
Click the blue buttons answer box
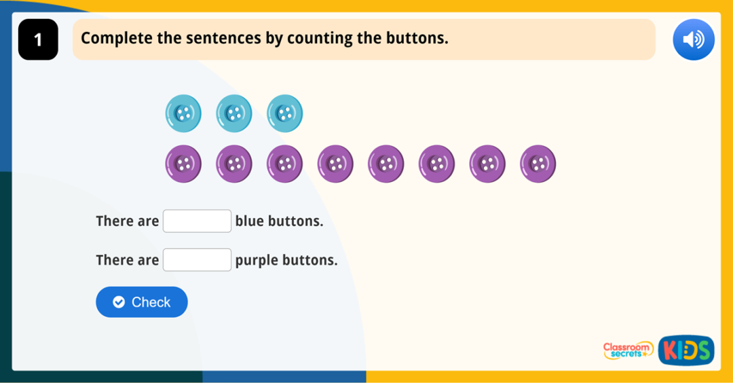(197, 221)
